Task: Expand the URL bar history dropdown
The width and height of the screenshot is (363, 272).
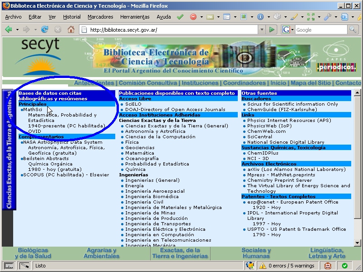Action: tap(260, 29)
